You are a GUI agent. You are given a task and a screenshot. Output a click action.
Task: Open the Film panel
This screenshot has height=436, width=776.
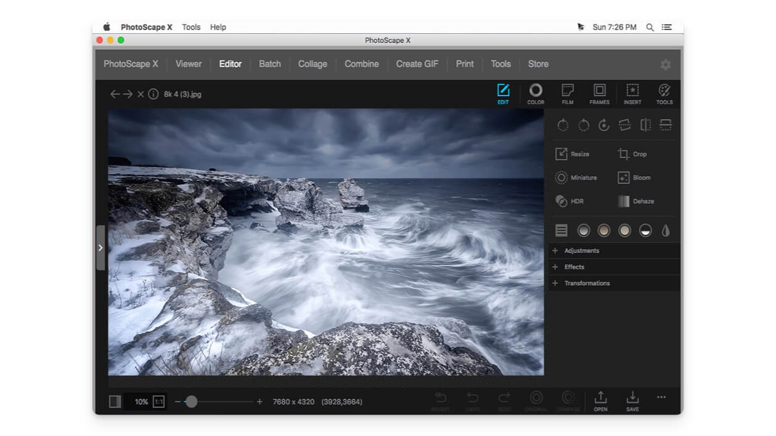tap(566, 94)
